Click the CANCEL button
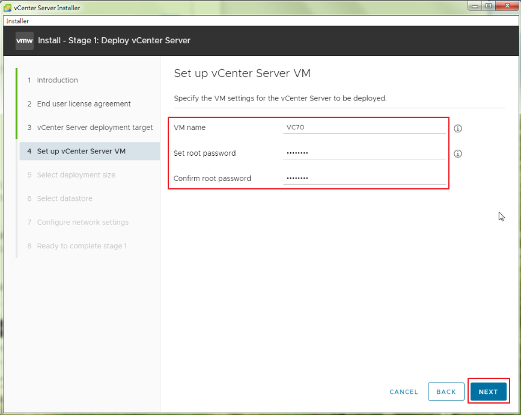 coord(404,392)
